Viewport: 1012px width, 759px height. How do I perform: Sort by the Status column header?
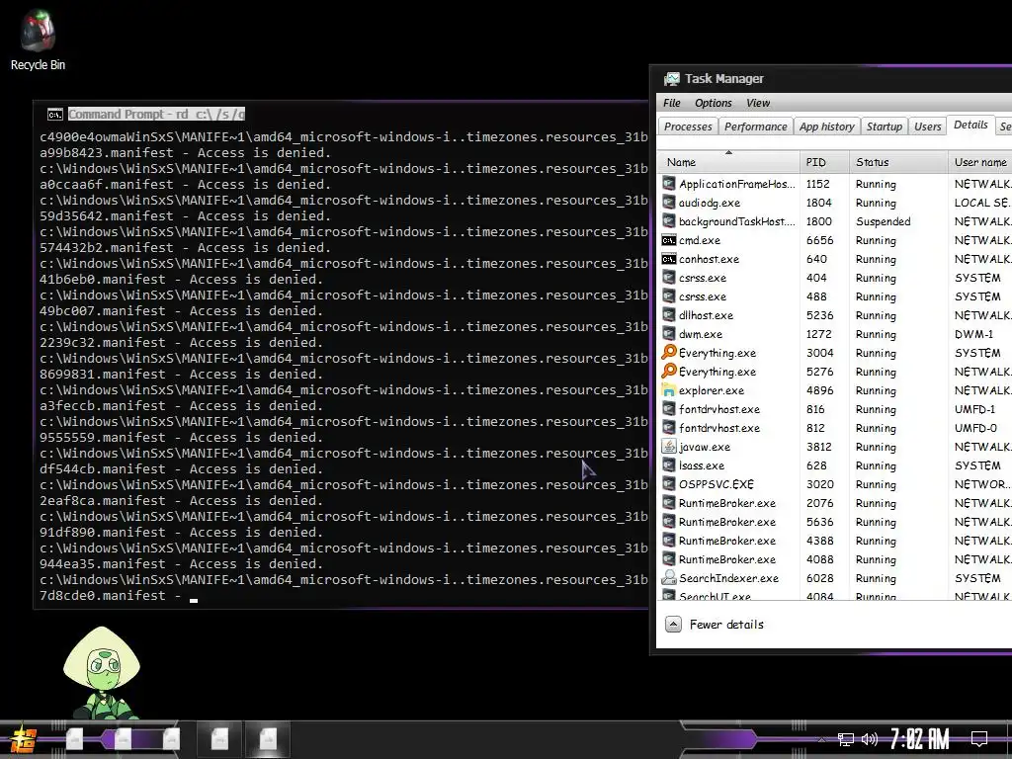point(899,162)
